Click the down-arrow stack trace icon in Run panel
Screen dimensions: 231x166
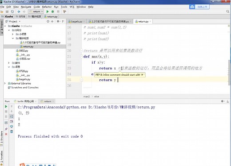12,111
